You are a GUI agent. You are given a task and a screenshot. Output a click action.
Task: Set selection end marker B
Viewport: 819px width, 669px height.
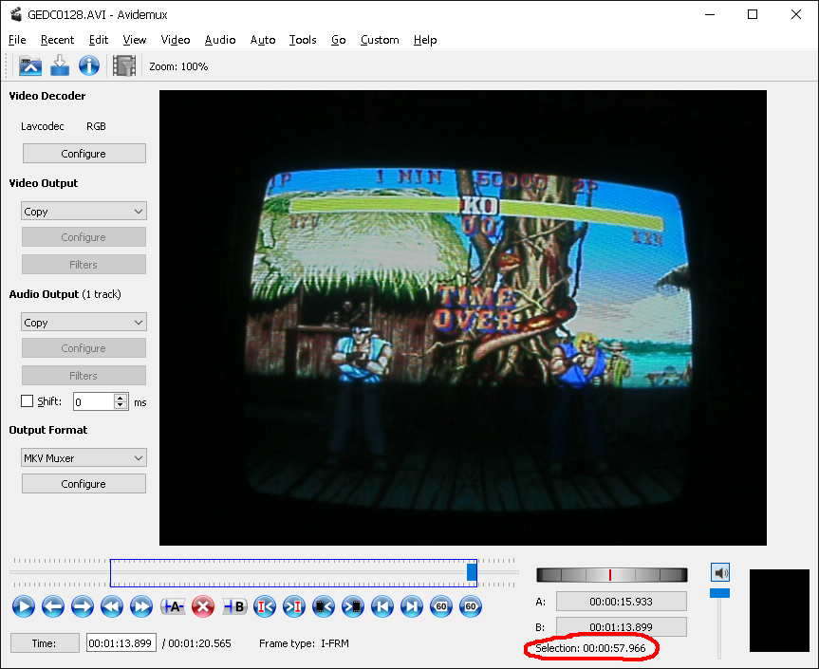234,607
